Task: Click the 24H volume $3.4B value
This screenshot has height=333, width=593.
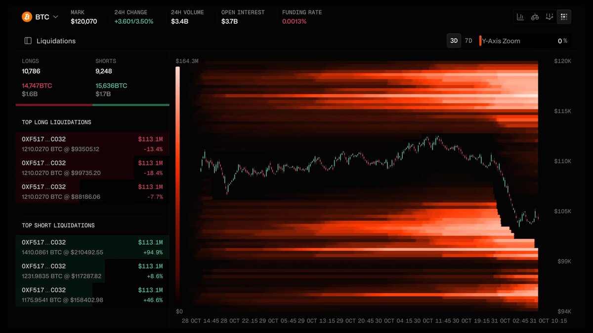Action: [x=179, y=21]
